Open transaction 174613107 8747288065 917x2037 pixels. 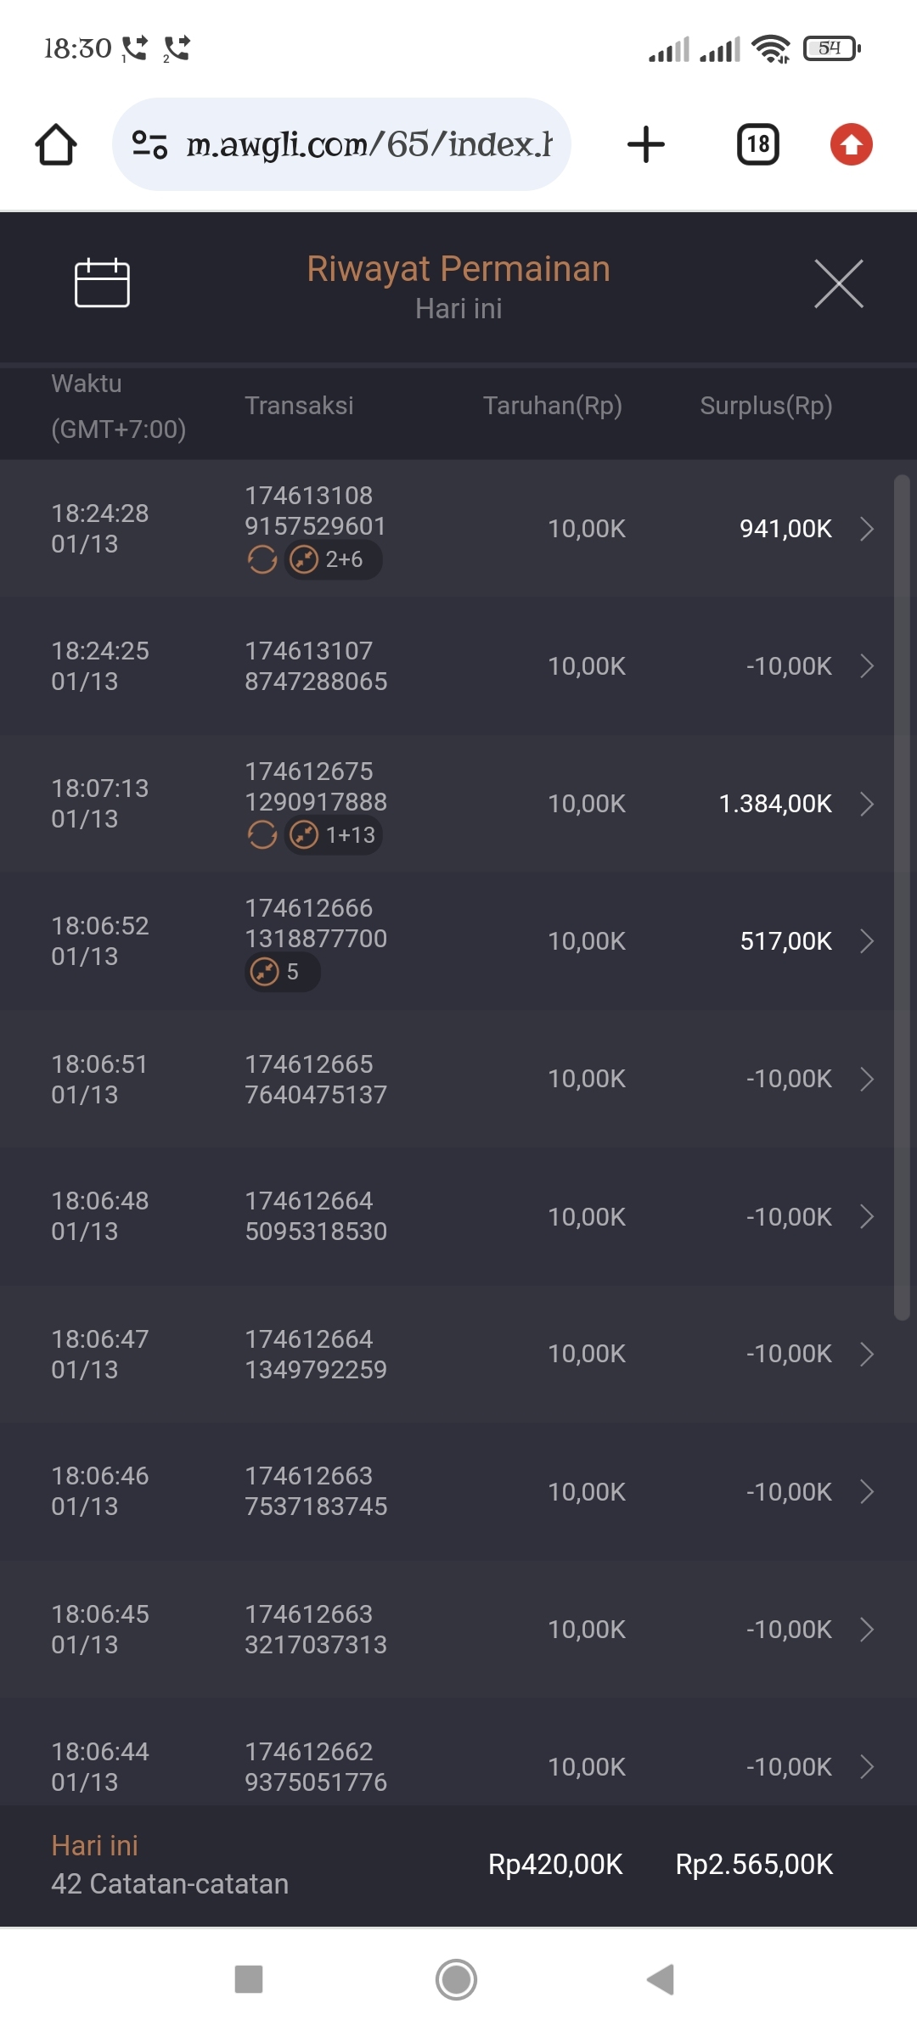tap(316, 666)
